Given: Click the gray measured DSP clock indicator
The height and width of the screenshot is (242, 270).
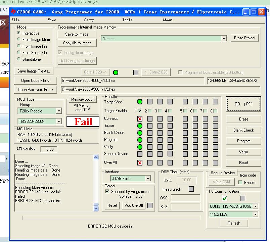Looking at the screenshot, I should [x=191, y=189].
